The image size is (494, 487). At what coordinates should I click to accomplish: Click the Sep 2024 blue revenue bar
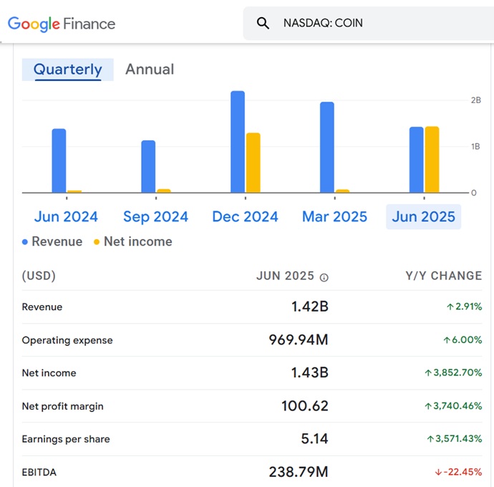pos(148,166)
